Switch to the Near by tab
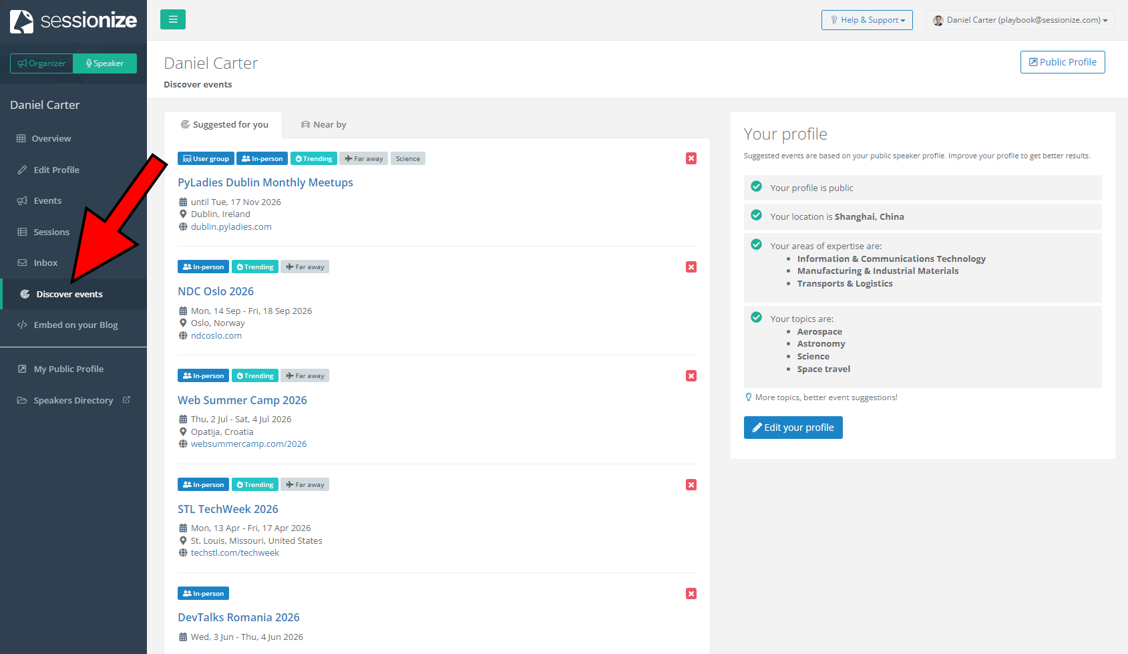Viewport: 1128px width, 654px height. click(324, 125)
